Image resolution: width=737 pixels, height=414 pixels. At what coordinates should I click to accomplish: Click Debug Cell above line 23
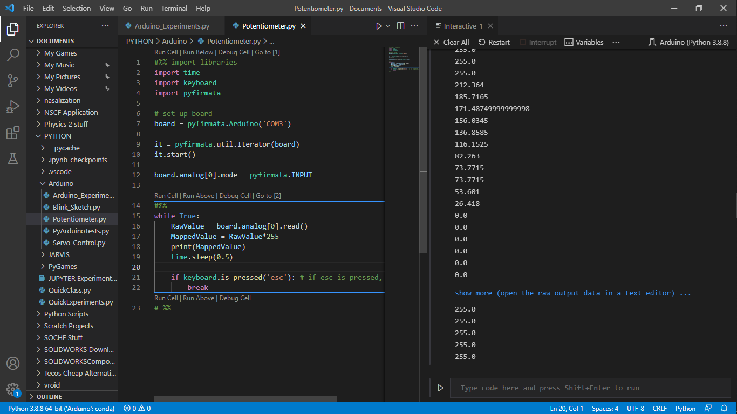tap(235, 298)
